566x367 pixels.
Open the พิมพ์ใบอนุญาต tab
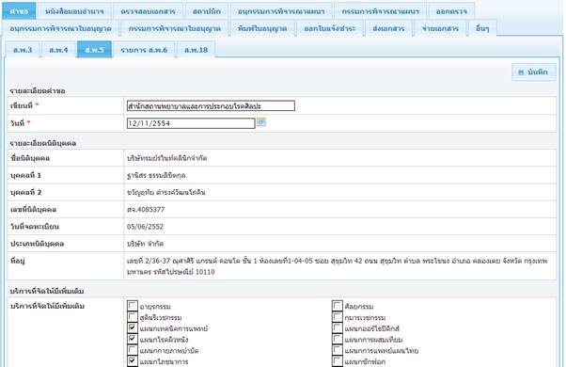pos(262,28)
